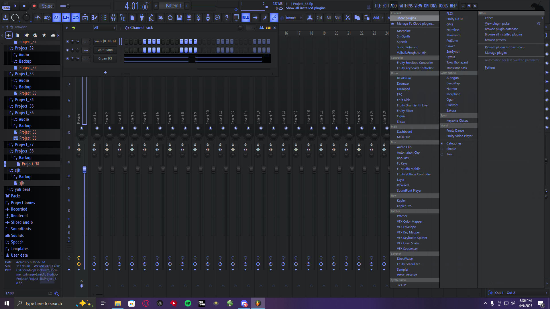Open the All channel filter dropdown

tap(105, 28)
